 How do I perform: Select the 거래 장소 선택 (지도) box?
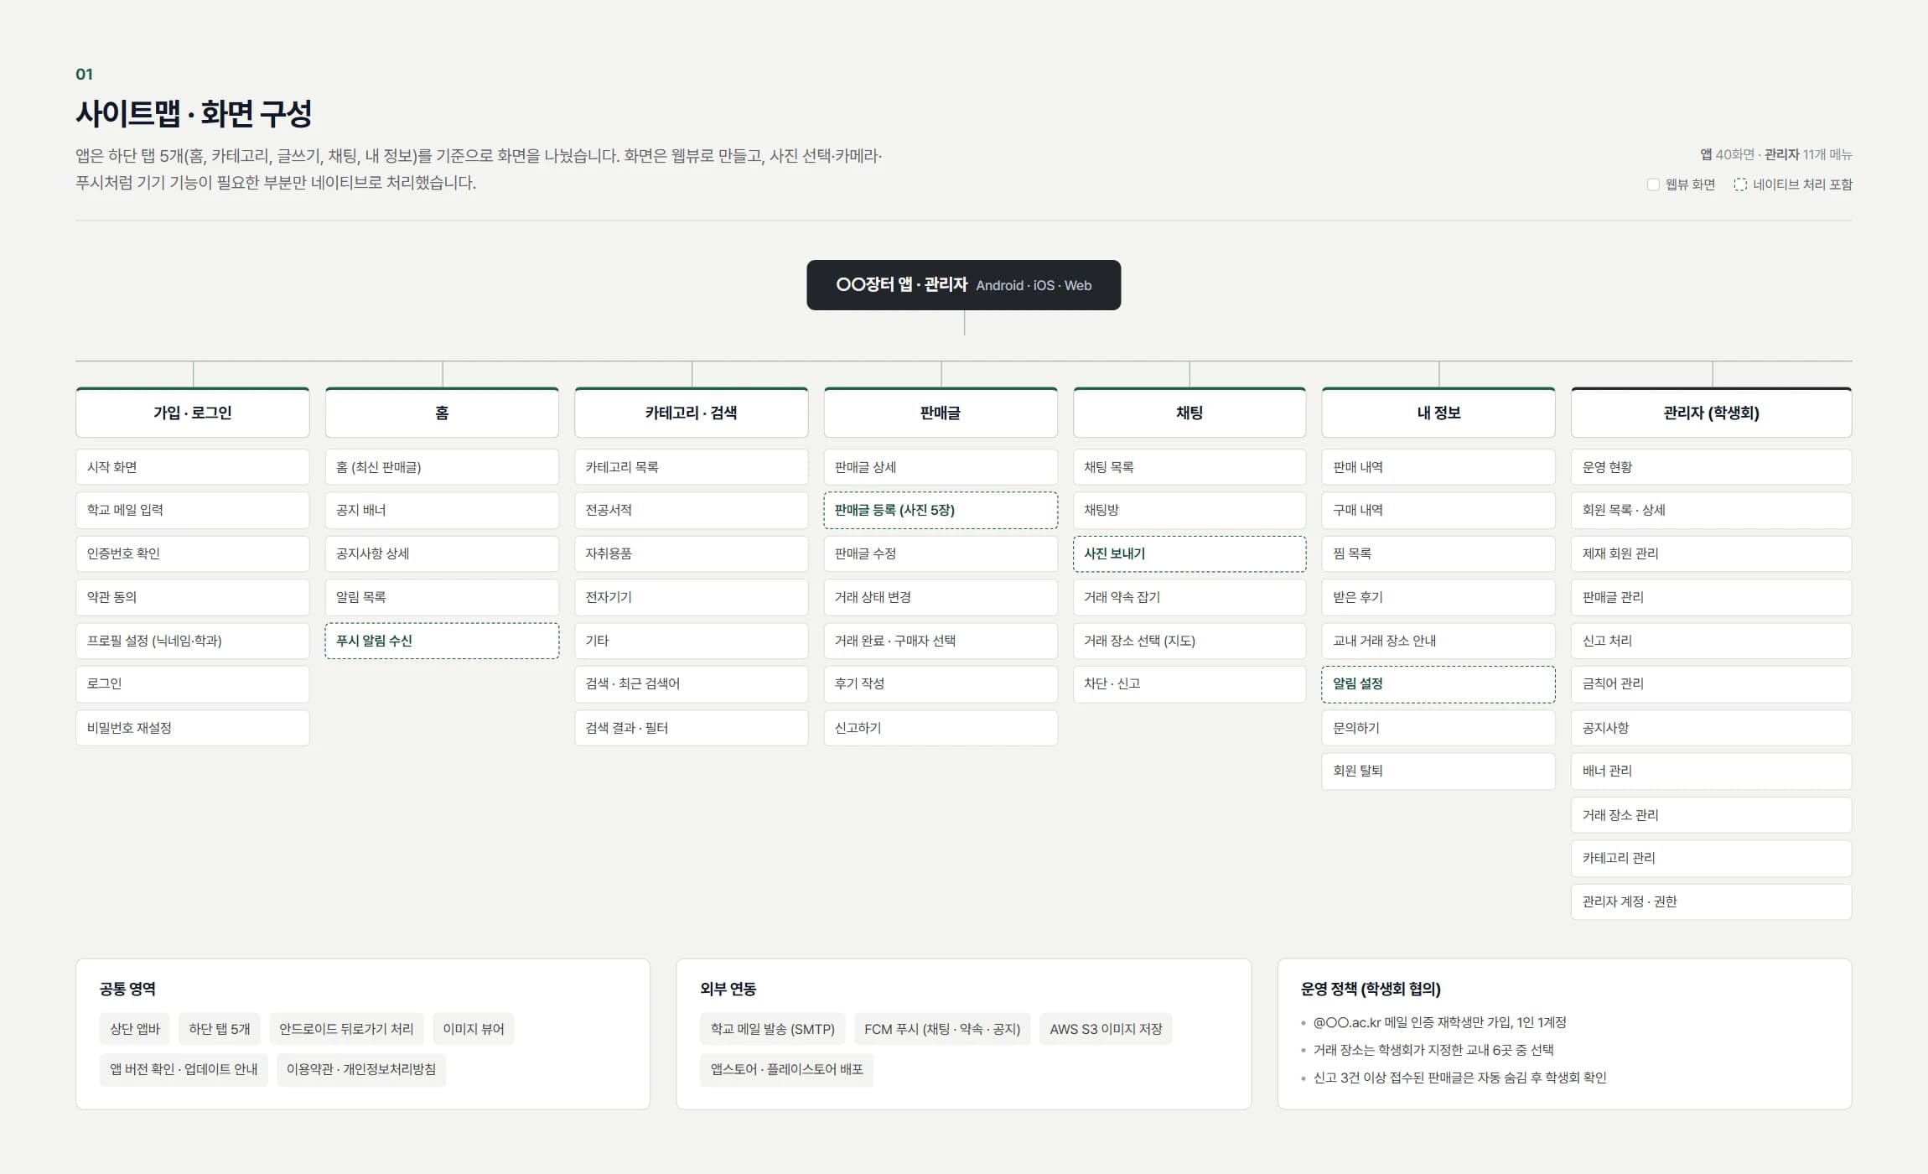click(x=1189, y=641)
